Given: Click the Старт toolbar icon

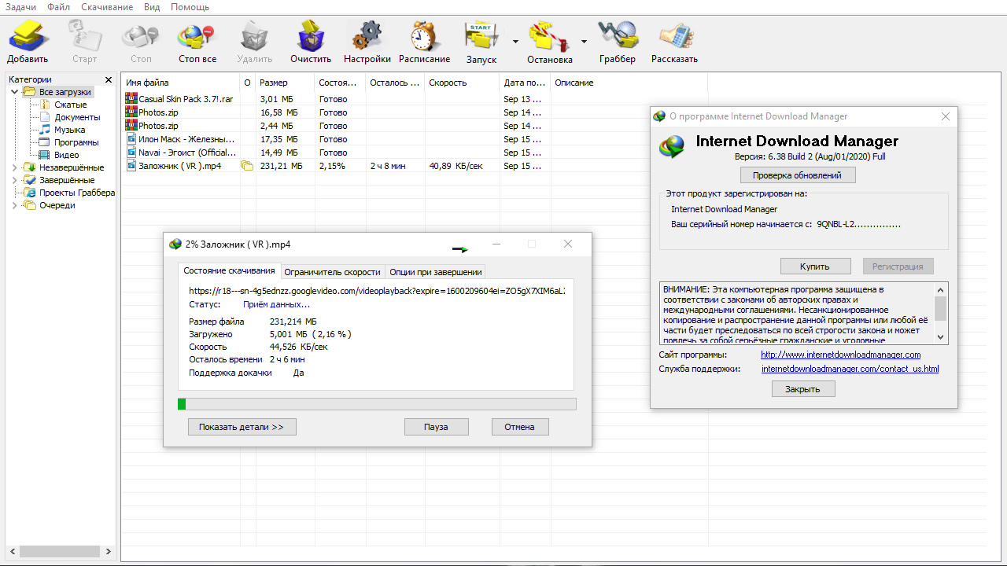Looking at the screenshot, I should [84, 36].
